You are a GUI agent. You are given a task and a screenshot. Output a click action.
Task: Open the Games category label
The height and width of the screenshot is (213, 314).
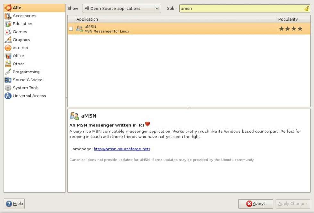click(x=20, y=32)
